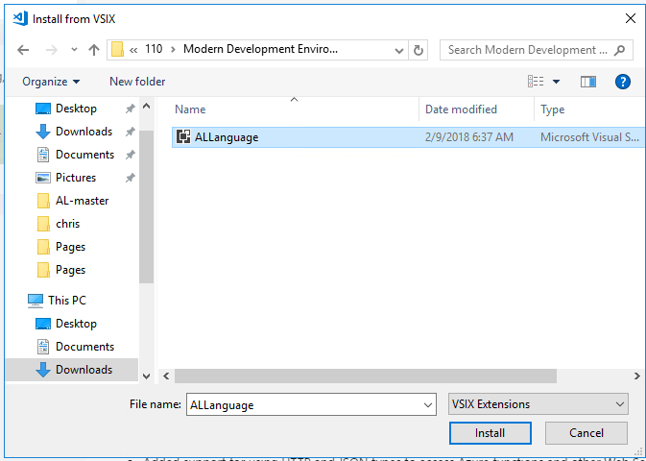Click Microsoft Visual S... type cell
Image resolution: width=646 pixels, height=461 pixels.
589,137
